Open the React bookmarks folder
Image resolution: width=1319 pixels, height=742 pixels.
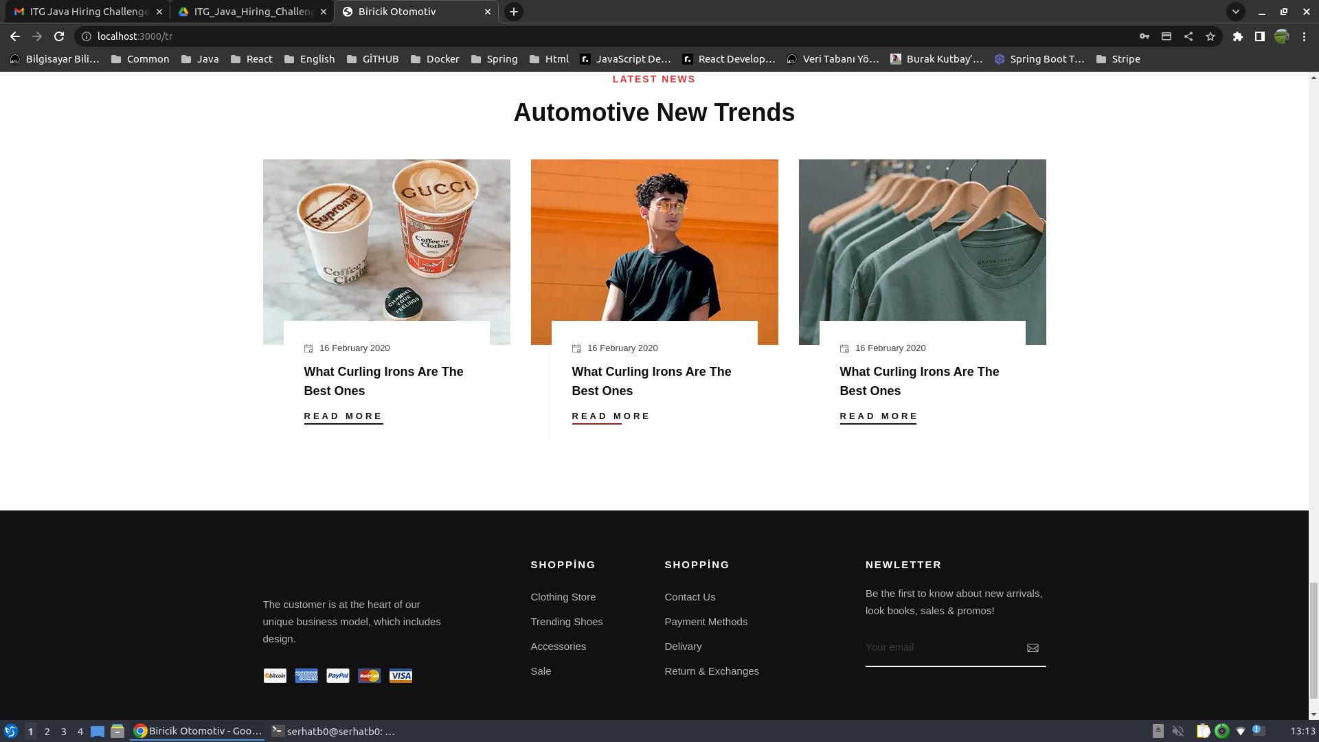point(251,59)
